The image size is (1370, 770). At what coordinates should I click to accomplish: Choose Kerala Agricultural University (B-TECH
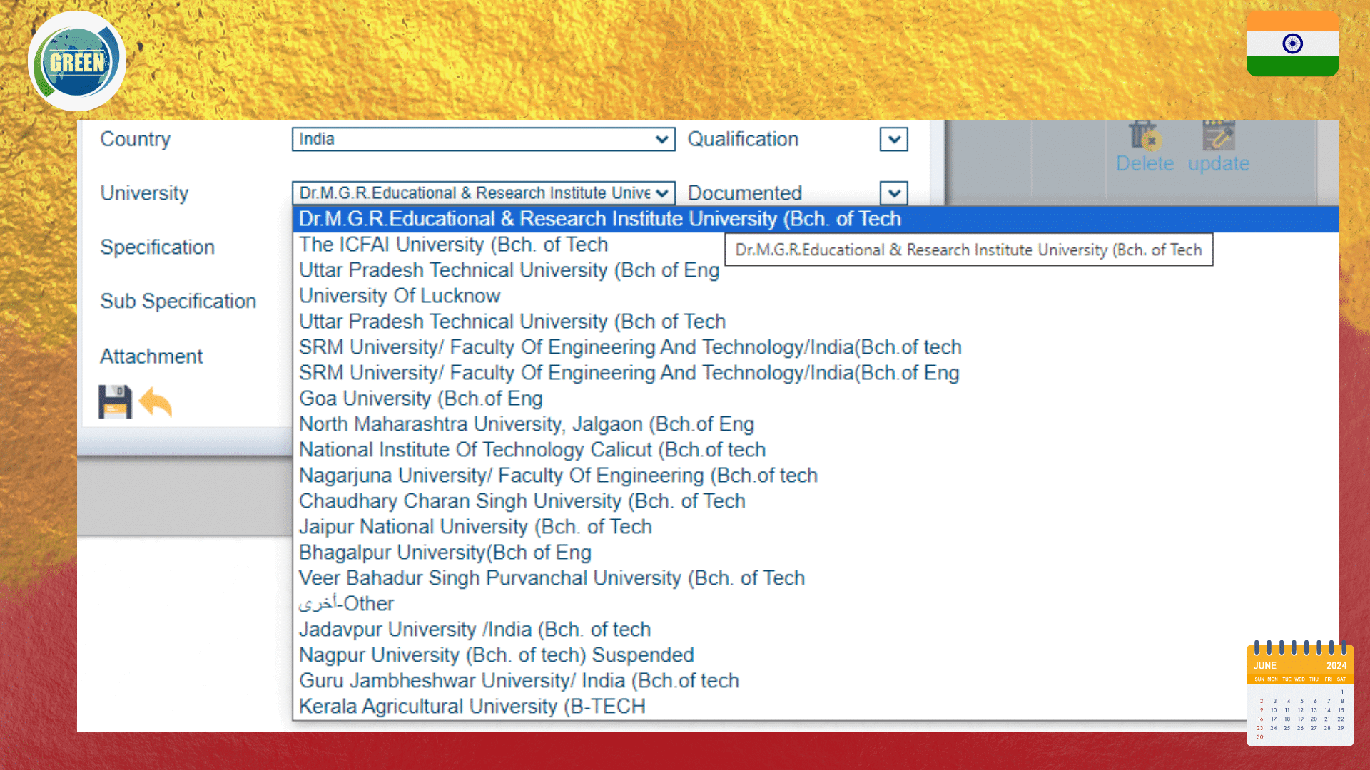(x=472, y=707)
